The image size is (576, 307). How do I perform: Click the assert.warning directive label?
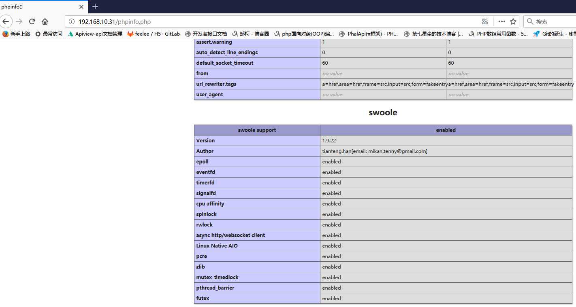[x=214, y=42]
